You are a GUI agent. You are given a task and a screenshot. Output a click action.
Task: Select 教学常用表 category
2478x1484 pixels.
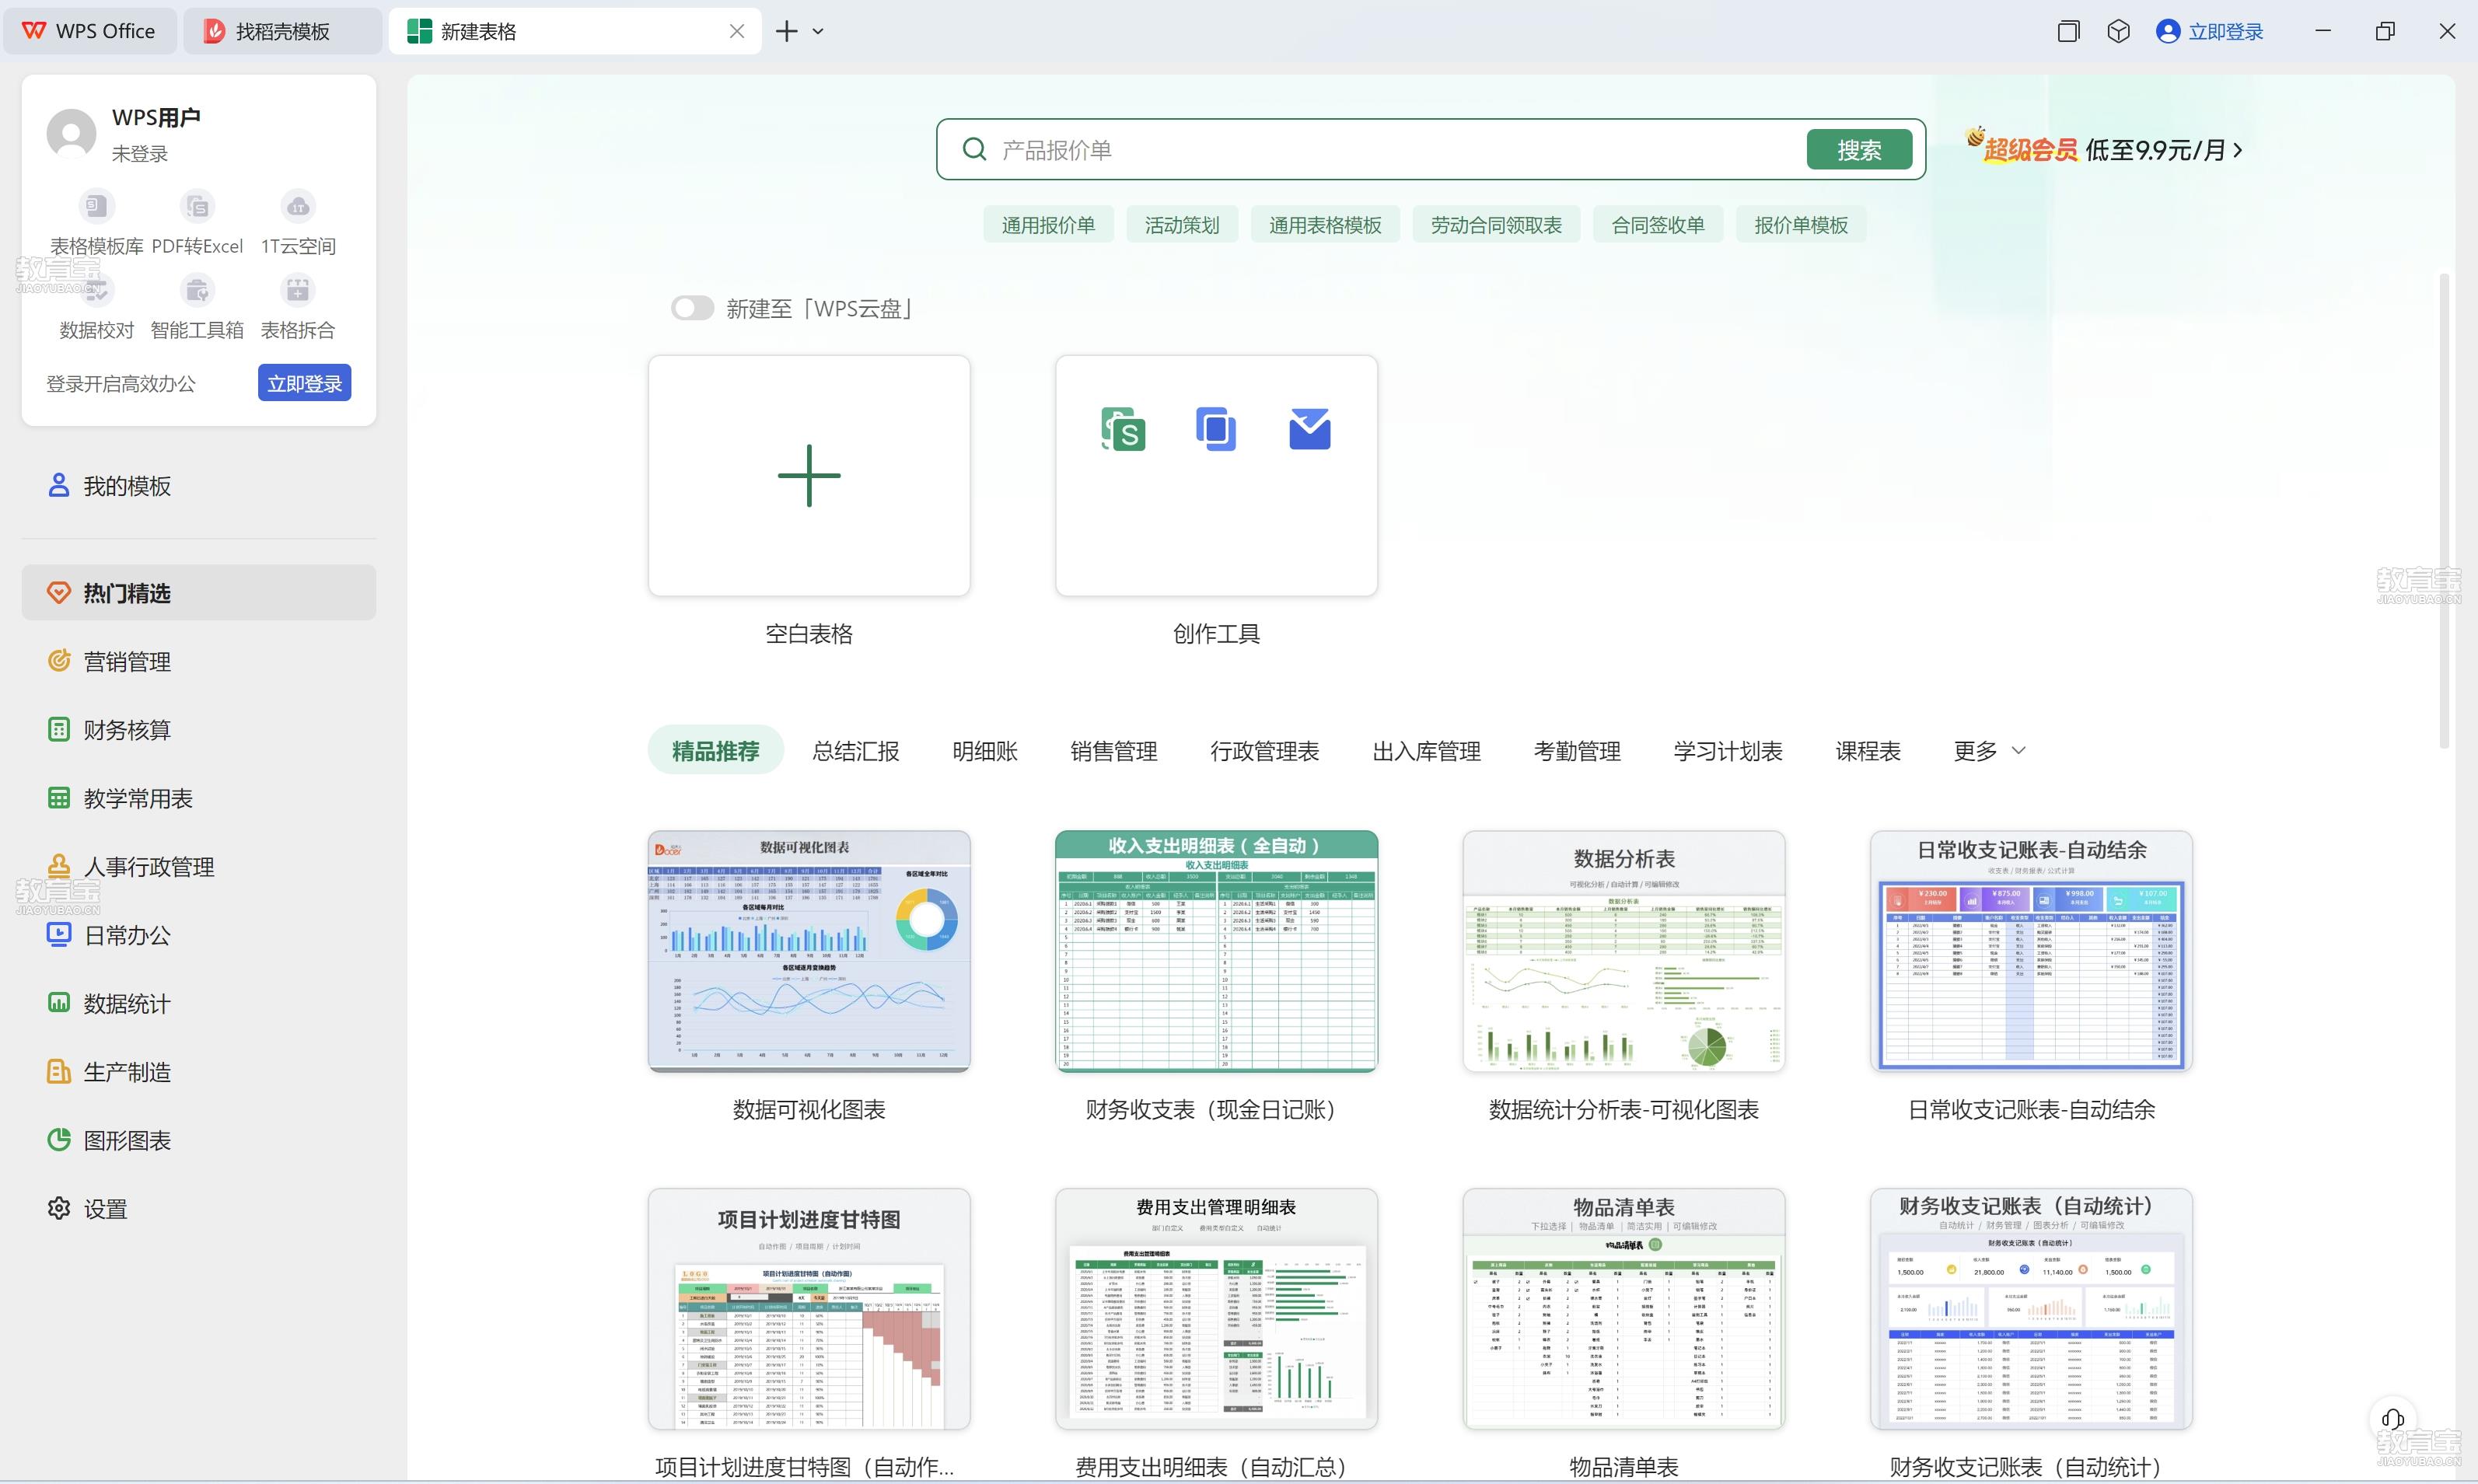[199, 798]
